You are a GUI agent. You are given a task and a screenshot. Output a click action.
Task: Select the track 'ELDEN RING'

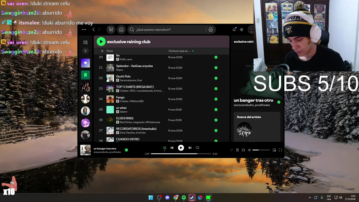pyautogui.click(x=125, y=118)
